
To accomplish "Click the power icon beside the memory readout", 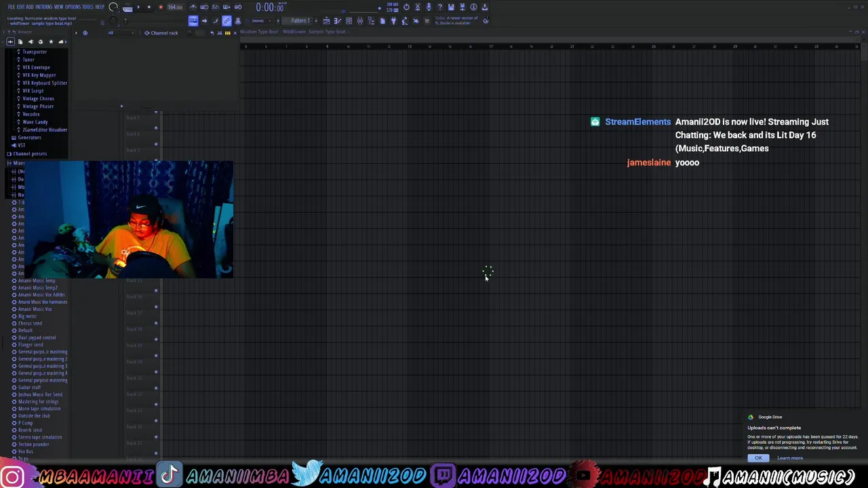I will click(x=406, y=7).
